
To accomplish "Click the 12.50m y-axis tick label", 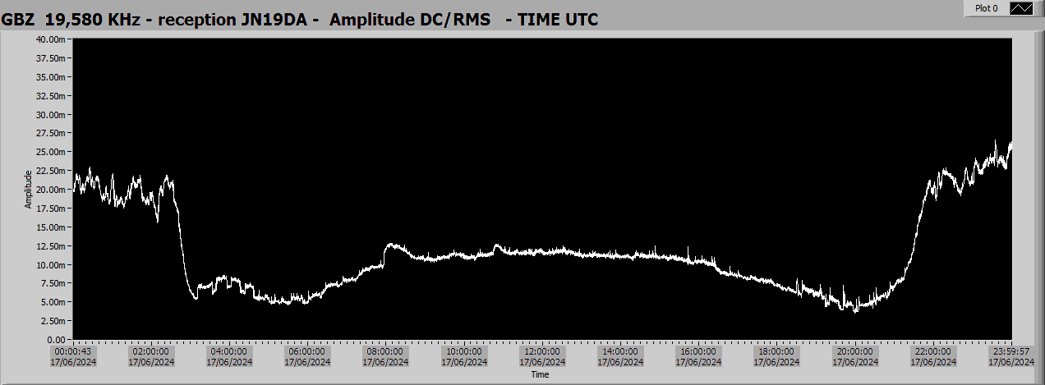I will pyautogui.click(x=51, y=246).
